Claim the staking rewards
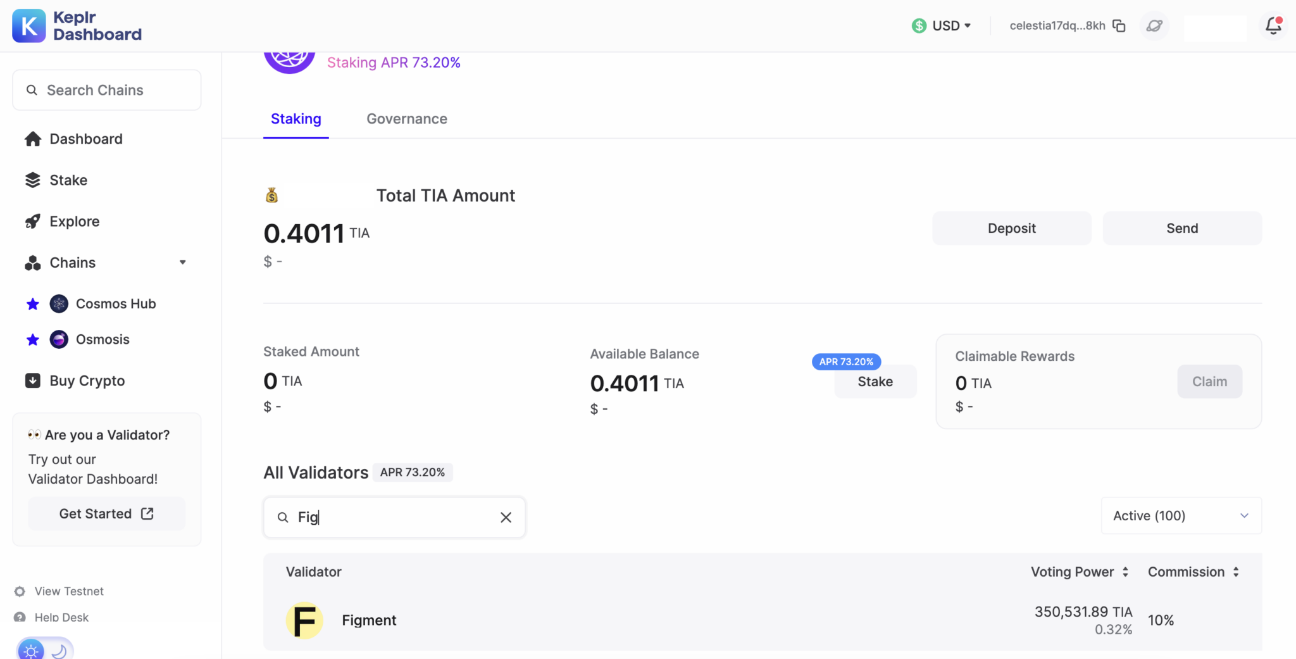This screenshot has width=1296, height=659. tap(1209, 381)
